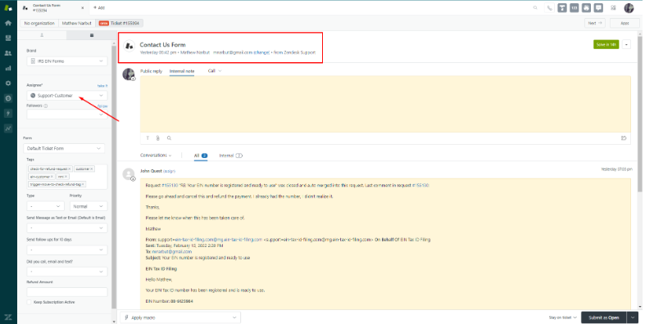Open the Customers icon in sidebar

[x=8, y=53]
